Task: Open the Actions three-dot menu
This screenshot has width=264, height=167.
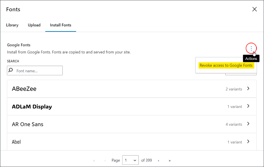Action: [x=251, y=48]
